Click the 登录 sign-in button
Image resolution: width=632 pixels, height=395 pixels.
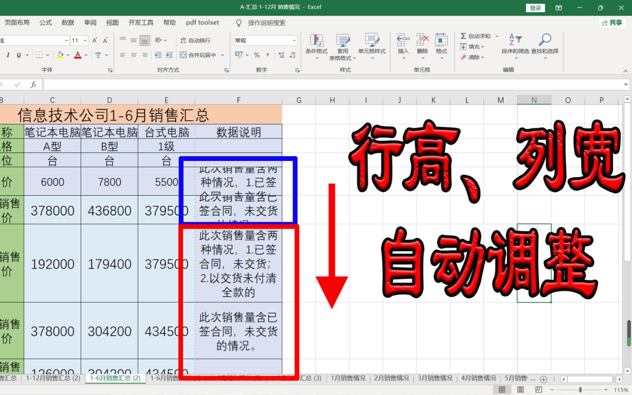535,8
